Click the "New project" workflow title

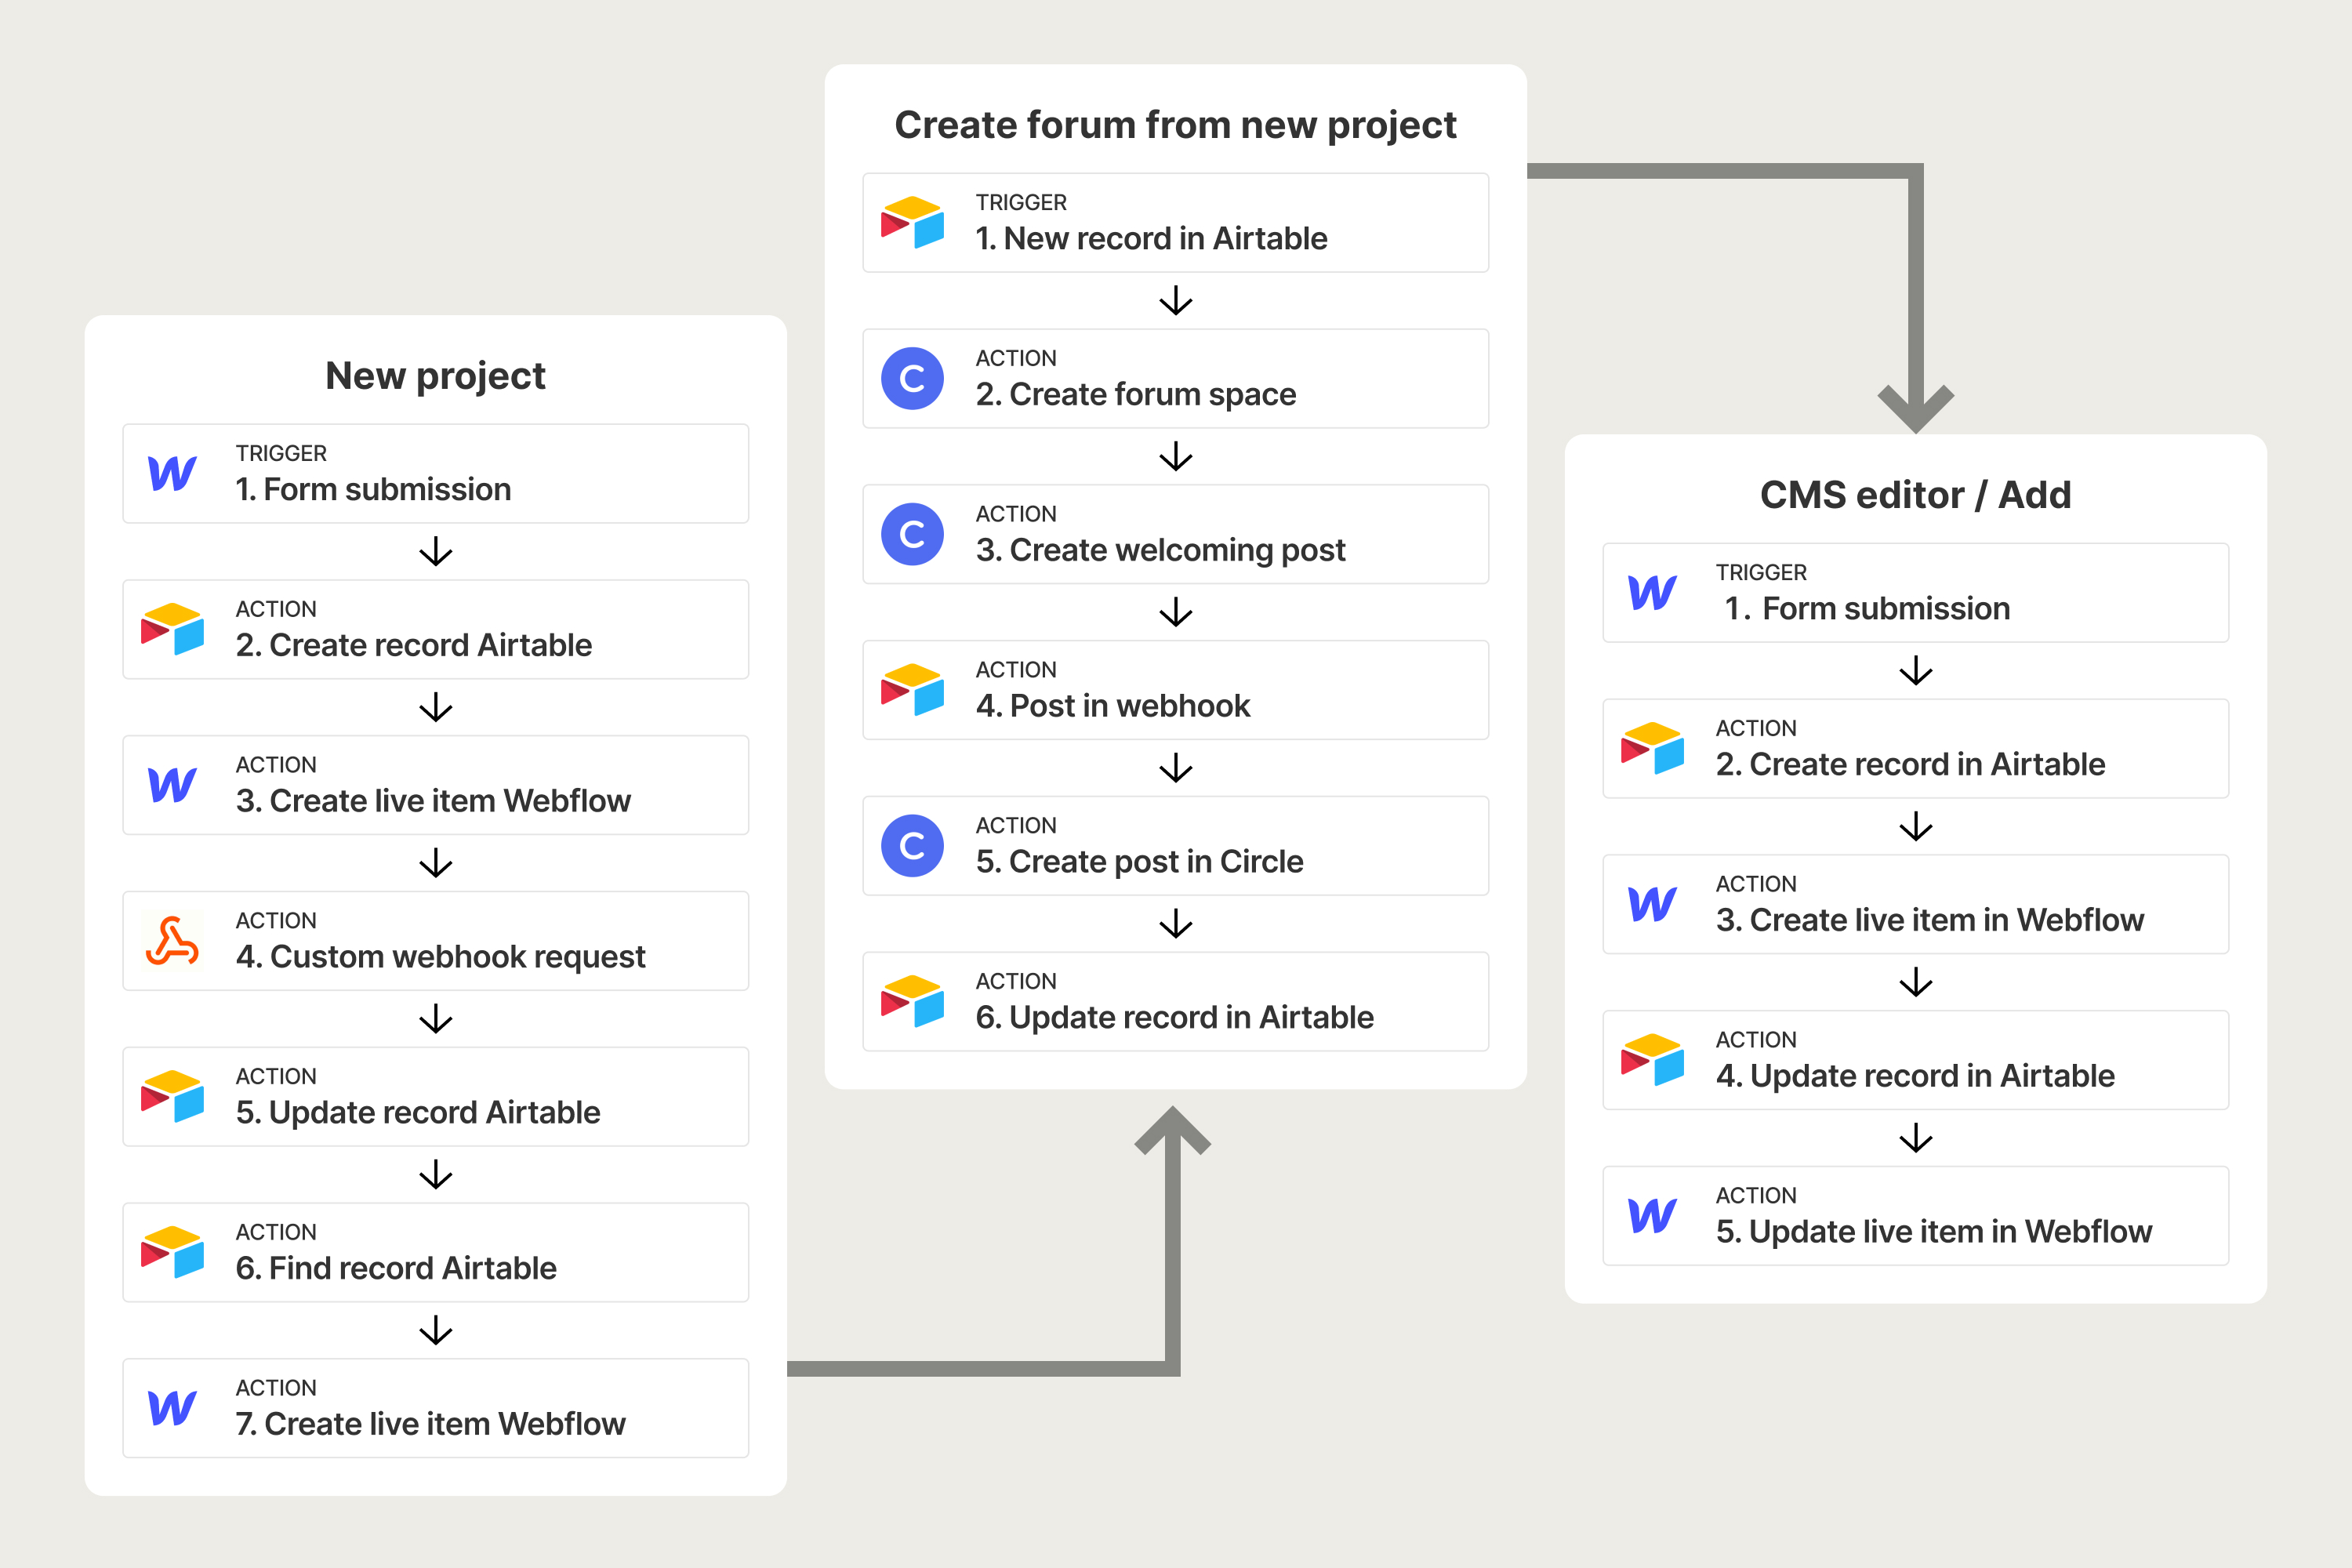[x=435, y=376]
